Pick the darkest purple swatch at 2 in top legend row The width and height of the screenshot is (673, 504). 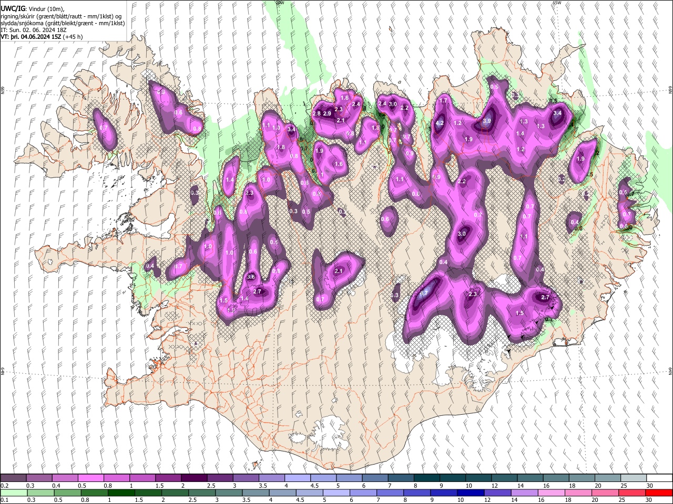[193, 478]
